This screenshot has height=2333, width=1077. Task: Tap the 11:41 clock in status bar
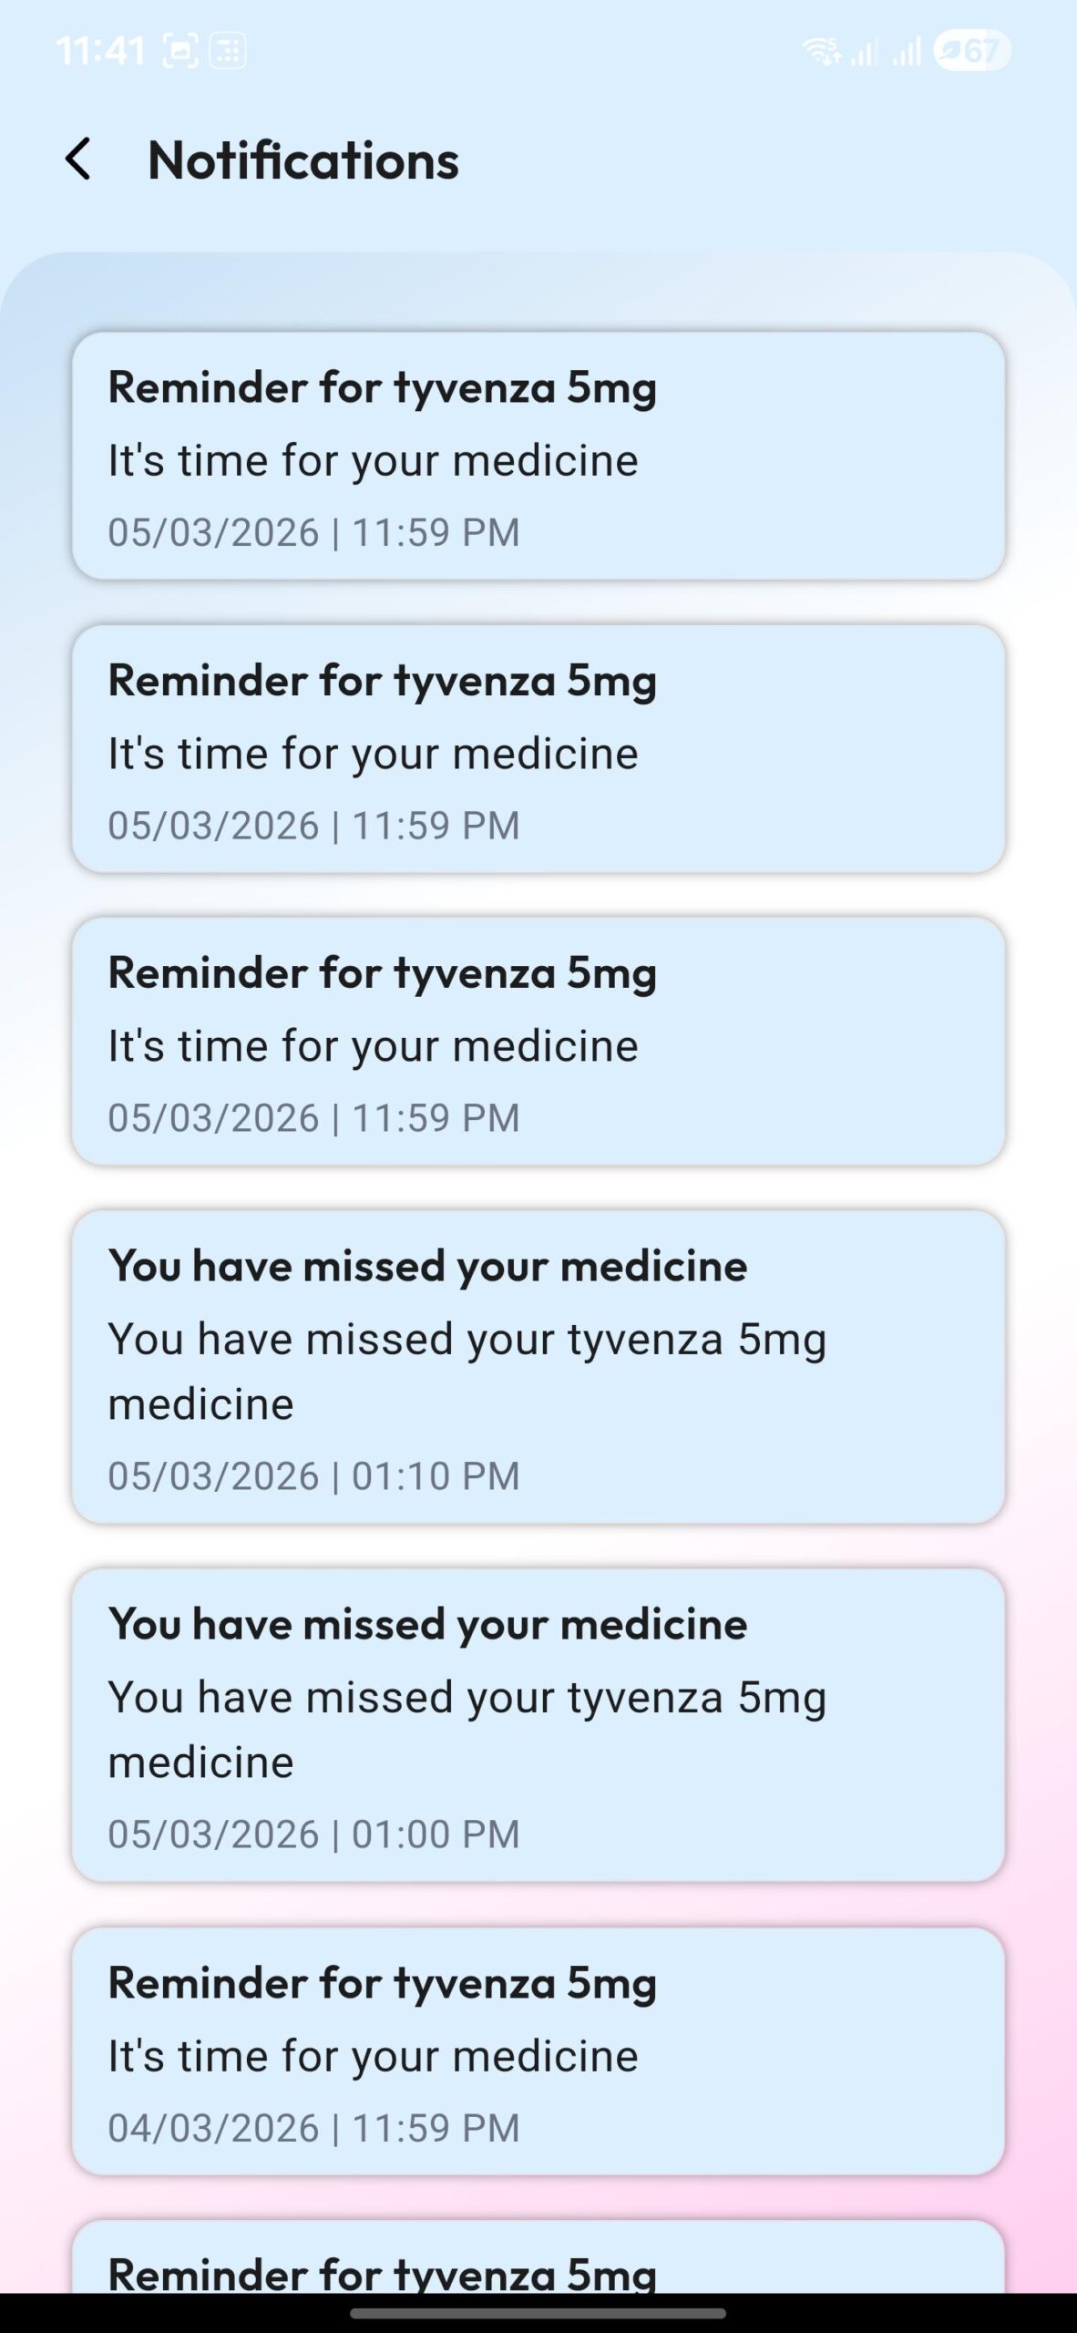pos(100,51)
